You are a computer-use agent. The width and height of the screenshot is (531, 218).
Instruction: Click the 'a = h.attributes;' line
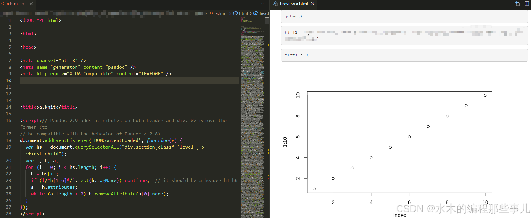click(x=54, y=187)
